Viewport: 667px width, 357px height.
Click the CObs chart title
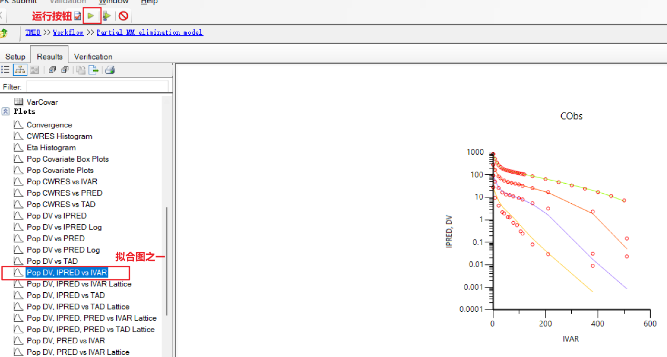tap(571, 116)
